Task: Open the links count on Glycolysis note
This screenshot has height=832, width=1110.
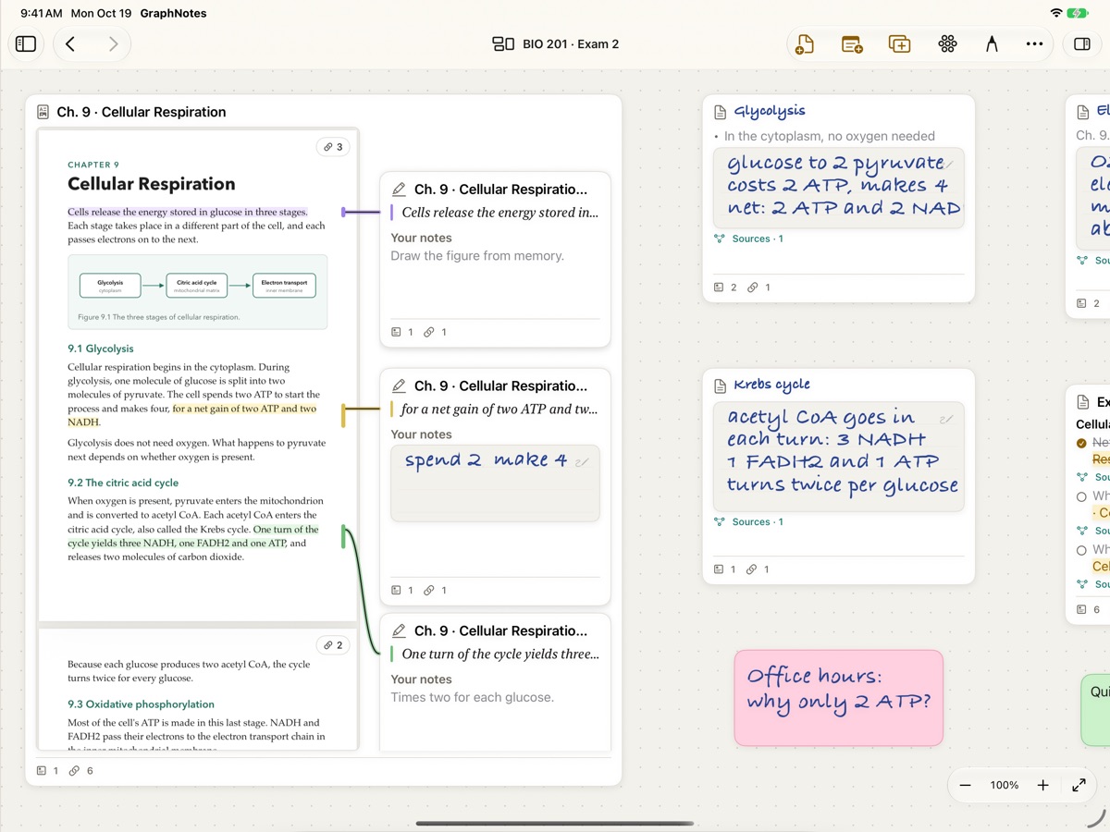Action: point(758,288)
